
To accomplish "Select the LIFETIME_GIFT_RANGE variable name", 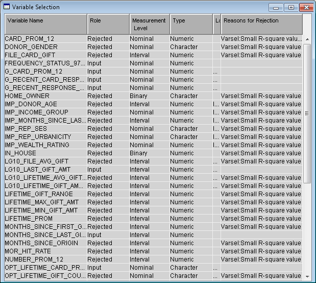I will [39, 194].
